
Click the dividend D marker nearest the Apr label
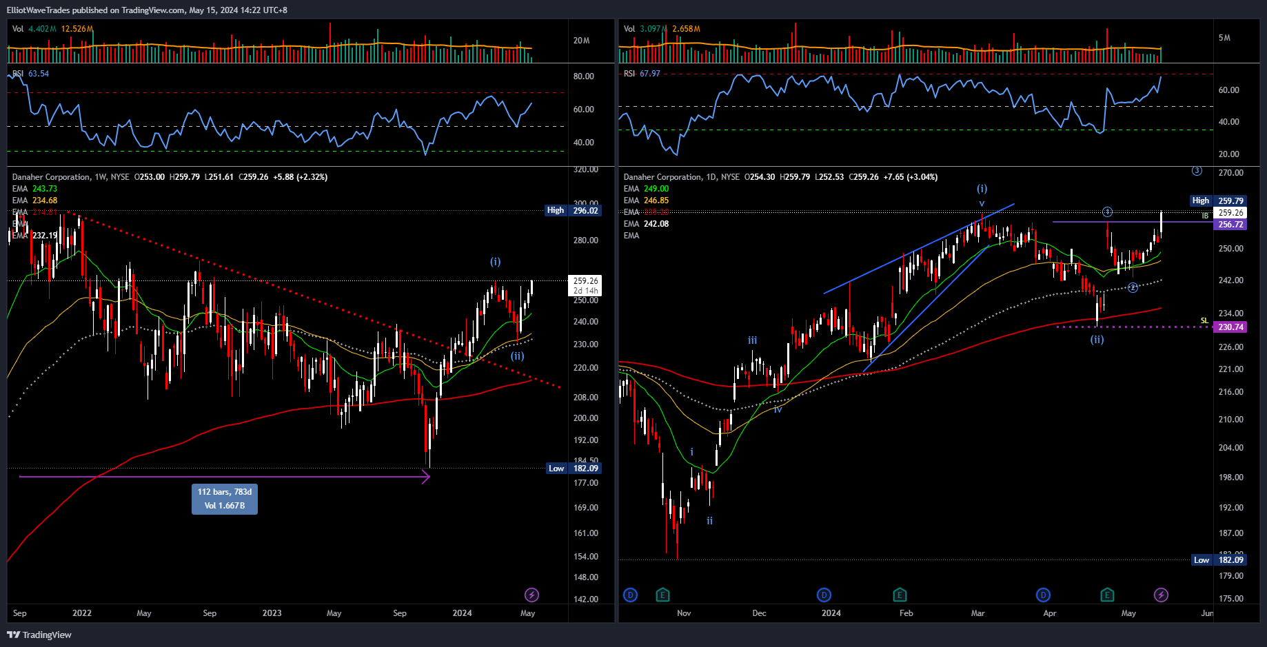(x=1043, y=595)
